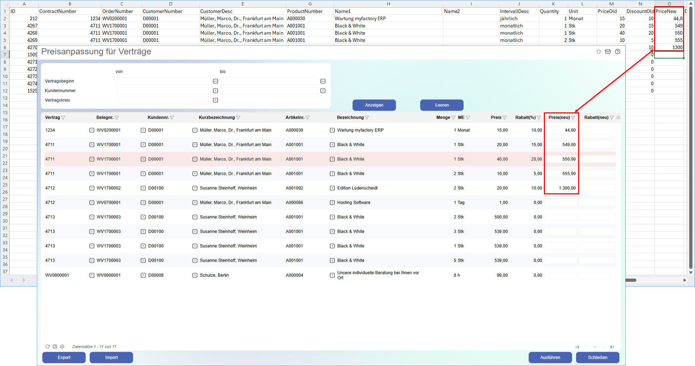695x366 pixels.
Task: Open grid settings gear icon
Action: [x=62, y=346]
